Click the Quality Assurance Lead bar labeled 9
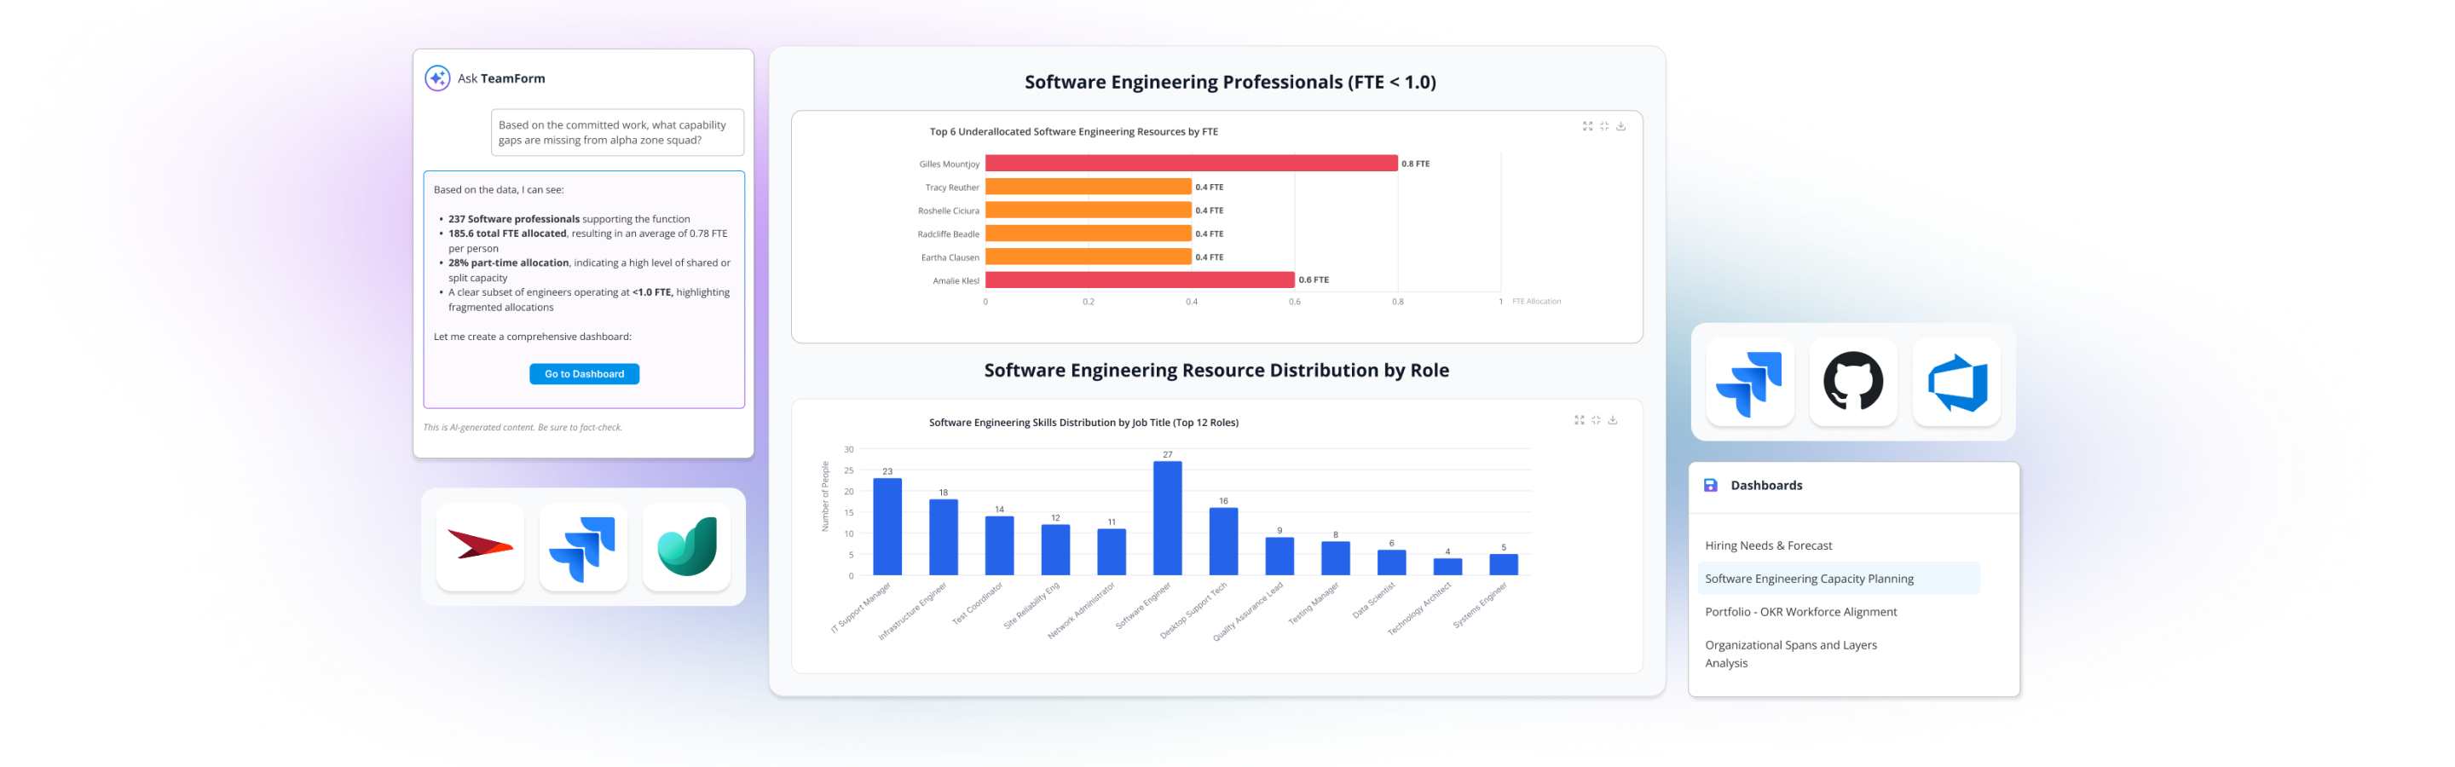The width and height of the screenshot is (2455, 767). point(1279,557)
